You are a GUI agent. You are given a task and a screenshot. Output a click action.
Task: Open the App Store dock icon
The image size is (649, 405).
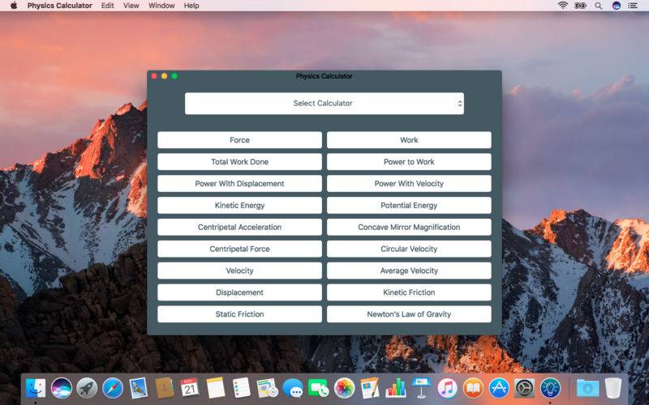tap(498, 388)
